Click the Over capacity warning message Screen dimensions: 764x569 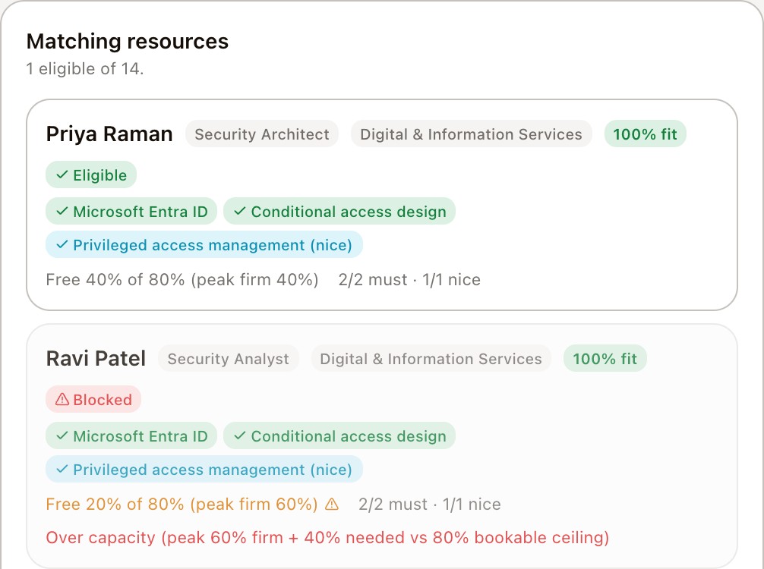click(327, 537)
